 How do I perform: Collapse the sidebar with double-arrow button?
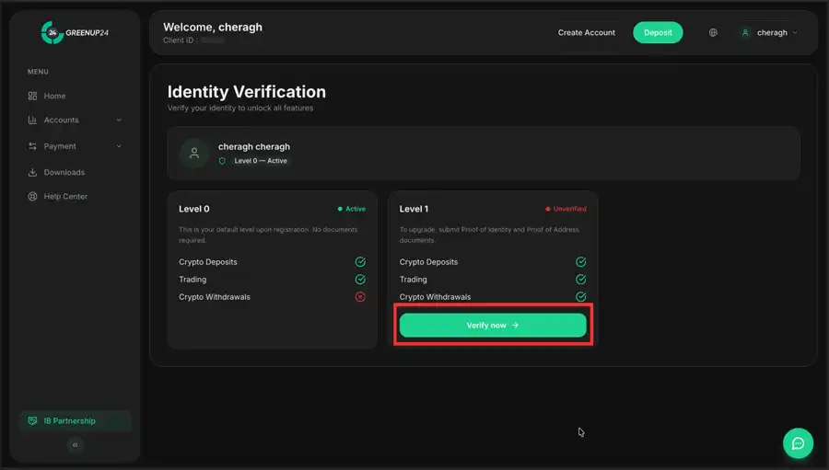pos(76,445)
